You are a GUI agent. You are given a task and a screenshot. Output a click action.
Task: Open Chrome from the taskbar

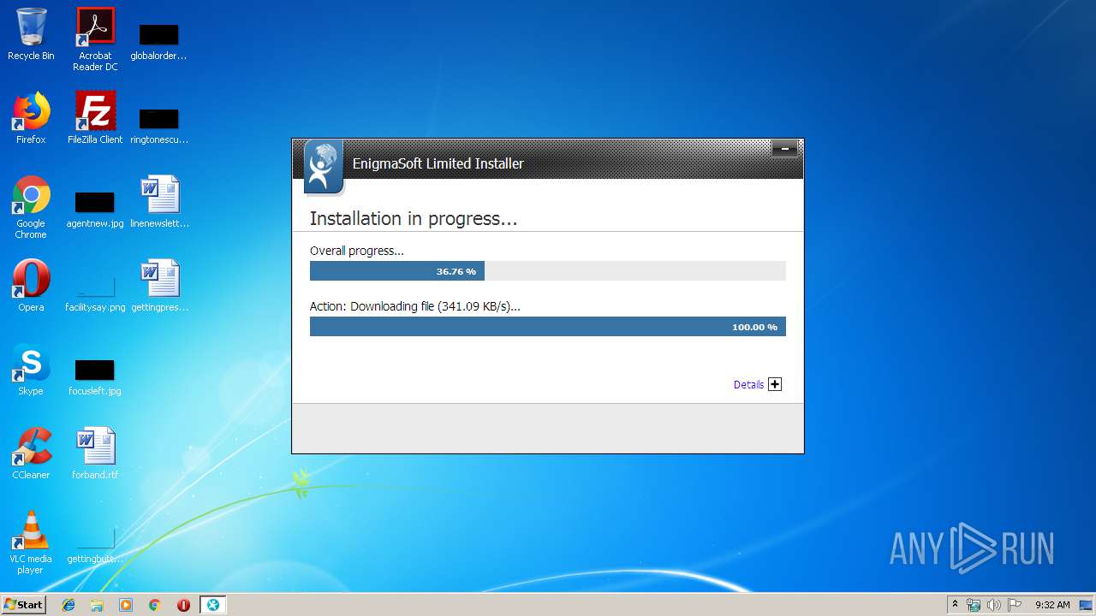pyautogui.click(x=155, y=605)
